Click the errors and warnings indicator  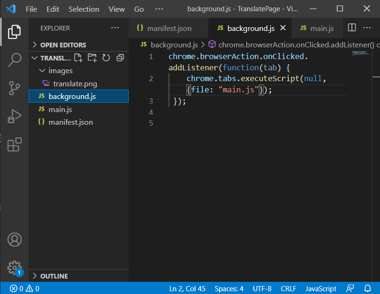pos(25,288)
